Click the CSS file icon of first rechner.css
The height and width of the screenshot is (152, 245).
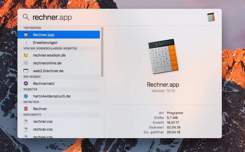coord(26,121)
